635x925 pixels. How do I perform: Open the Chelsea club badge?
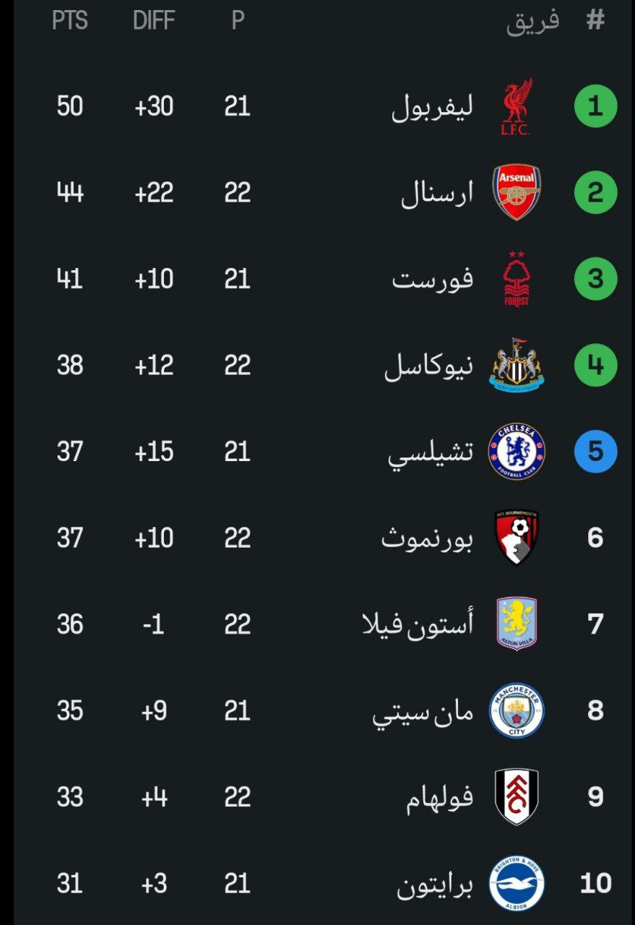click(517, 452)
